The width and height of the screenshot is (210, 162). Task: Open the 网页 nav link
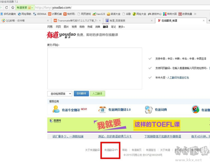58,27
